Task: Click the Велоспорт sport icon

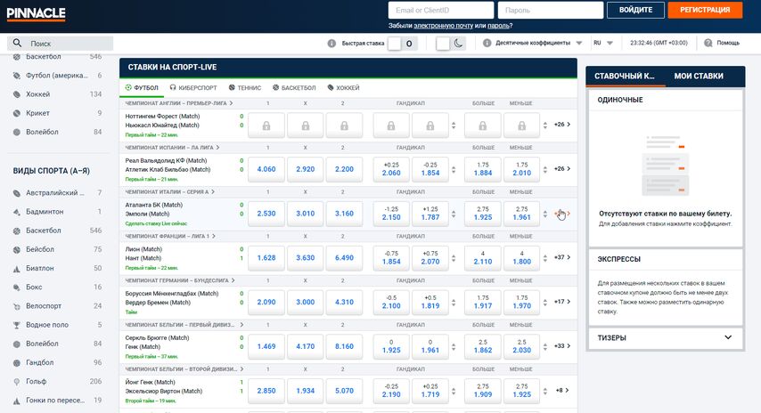Action: coord(17,306)
